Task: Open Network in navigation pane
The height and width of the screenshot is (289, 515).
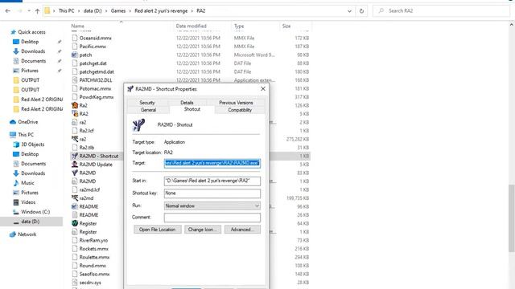Action: [27, 234]
